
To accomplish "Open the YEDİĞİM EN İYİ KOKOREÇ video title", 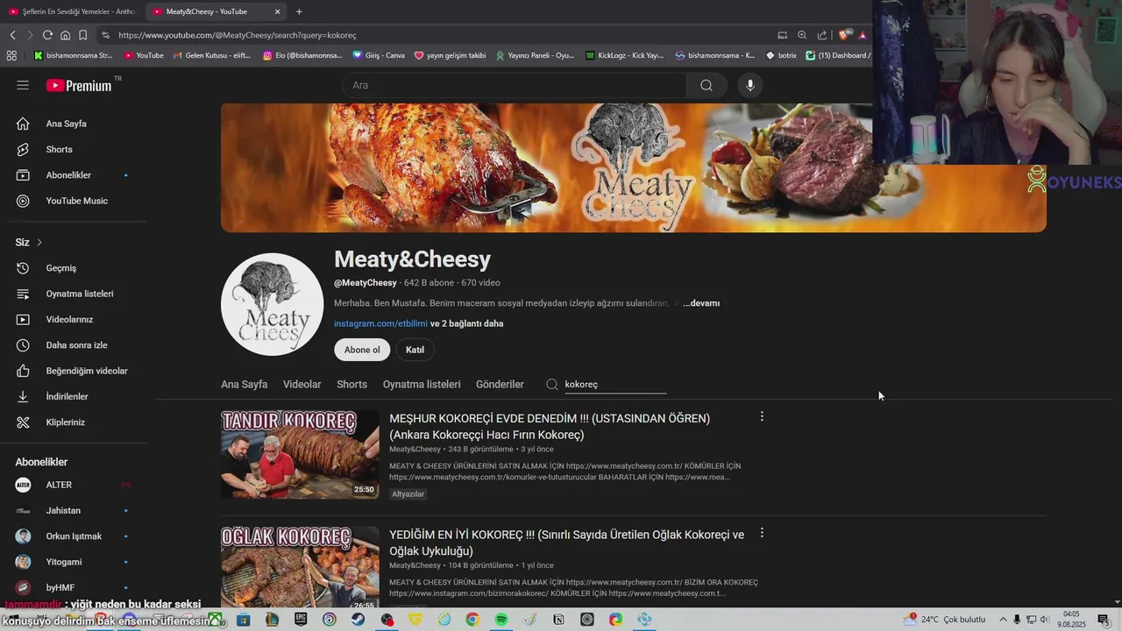I will (x=566, y=542).
